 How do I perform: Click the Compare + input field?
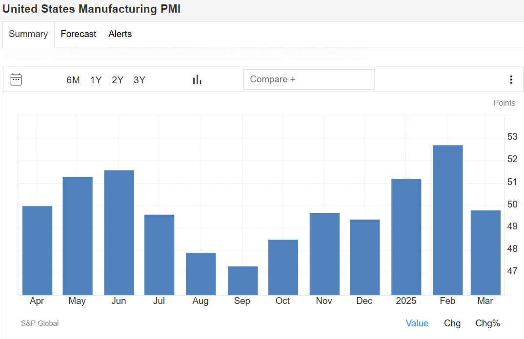click(309, 79)
